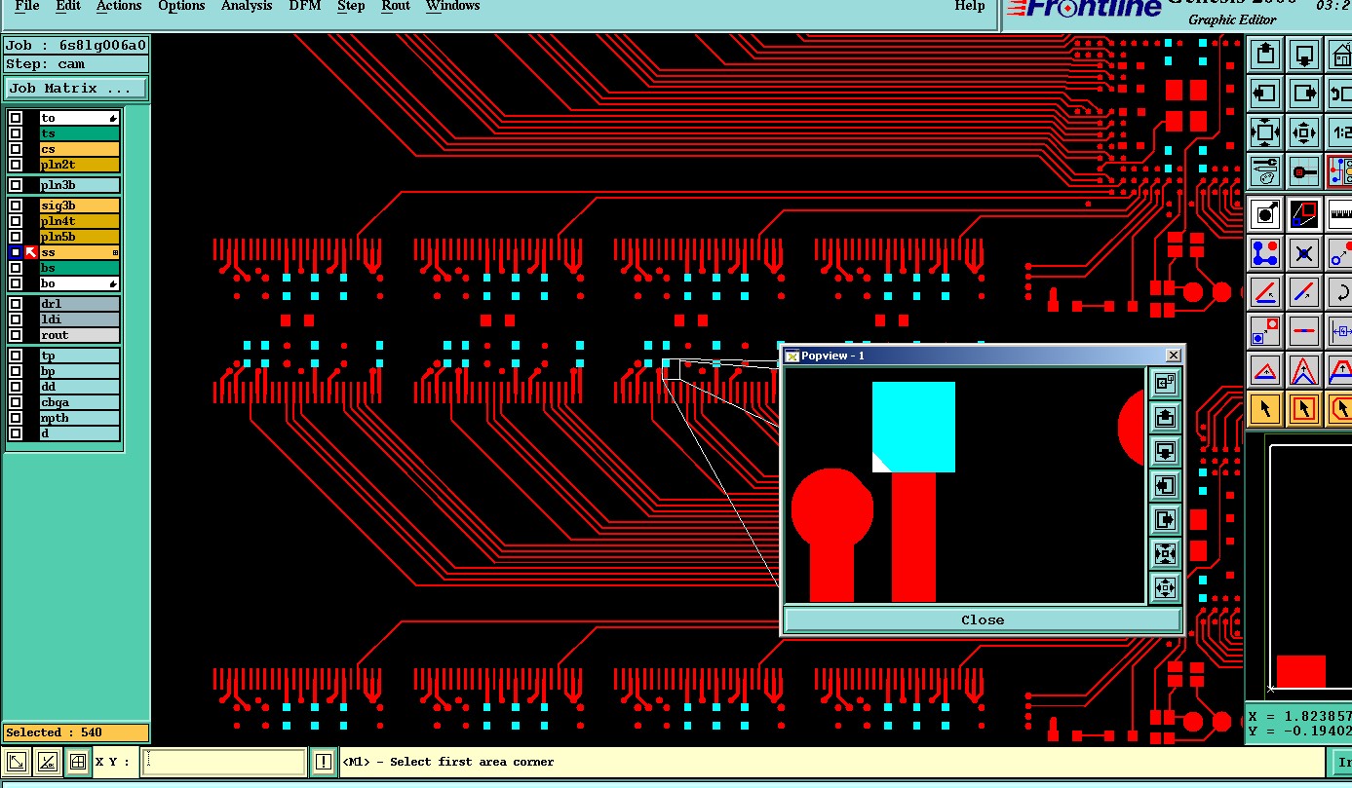Toggle the 'rout' layer checkbox
This screenshot has width=1352, height=788.
coord(16,335)
